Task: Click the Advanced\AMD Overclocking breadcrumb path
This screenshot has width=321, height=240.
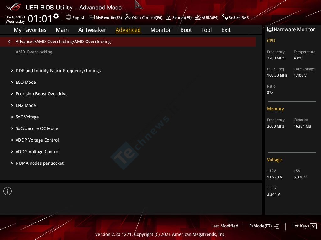Action: click(63, 42)
